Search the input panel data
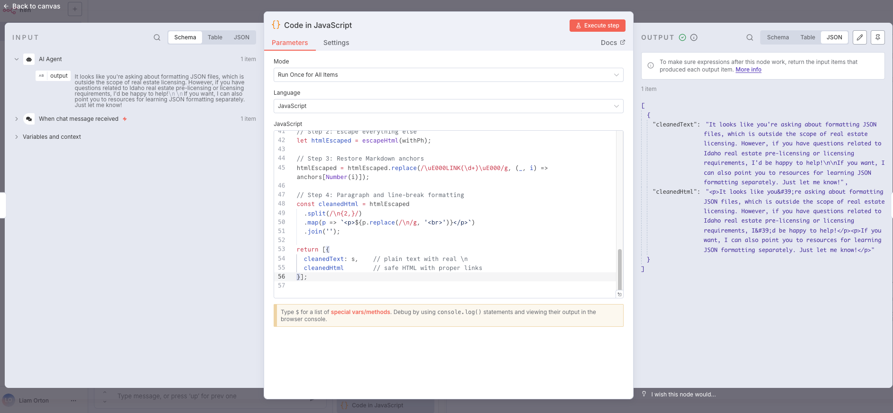Image resolution: width=893 pixels, height=413 pixels. (157, 37)
